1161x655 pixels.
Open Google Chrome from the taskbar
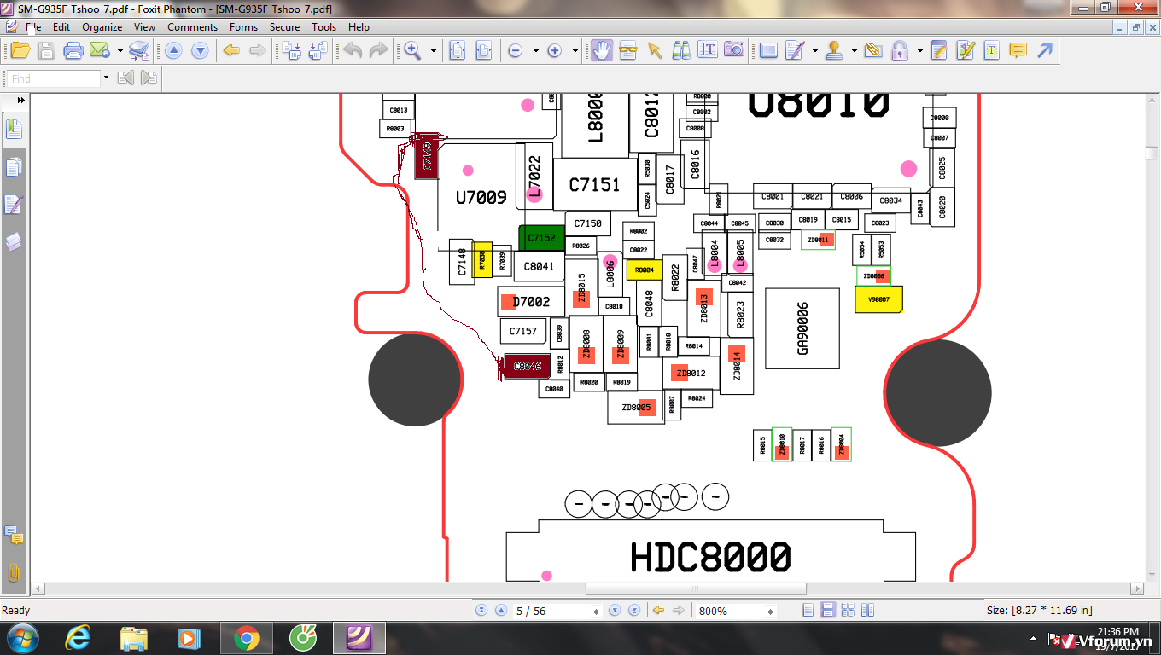coord(246,638)
